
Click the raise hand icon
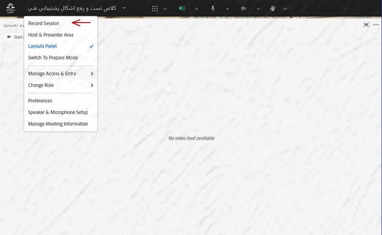point(273,8)
